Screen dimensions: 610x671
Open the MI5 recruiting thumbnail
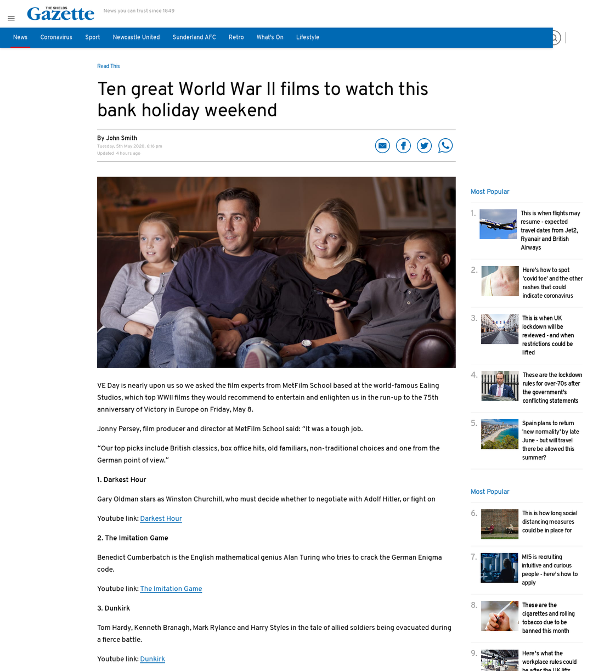coord(499,567)
